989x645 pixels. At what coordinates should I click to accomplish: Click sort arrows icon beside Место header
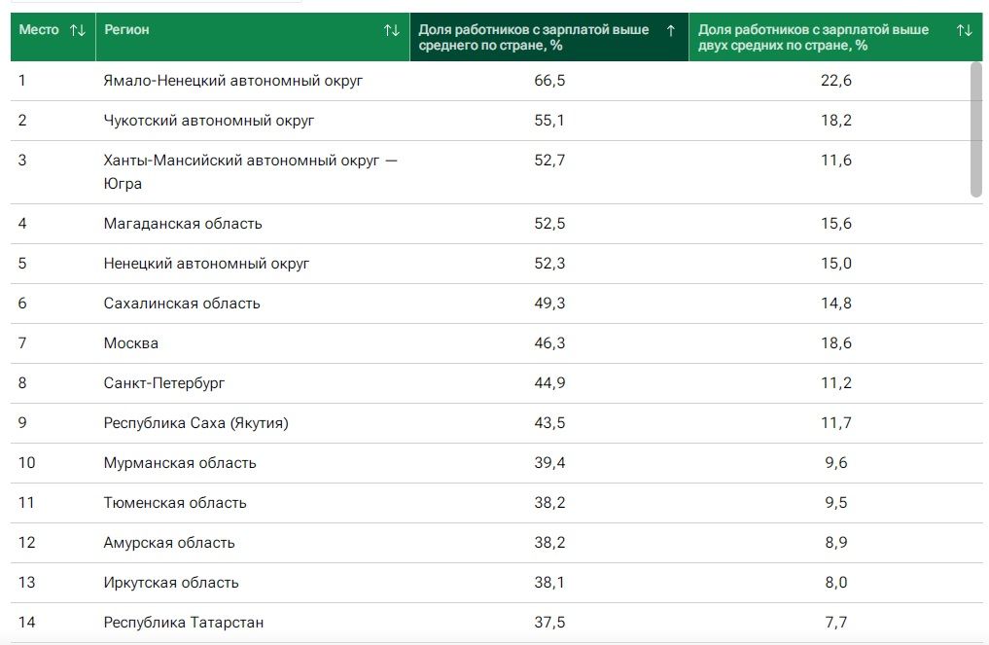click(x=78, y=30)
